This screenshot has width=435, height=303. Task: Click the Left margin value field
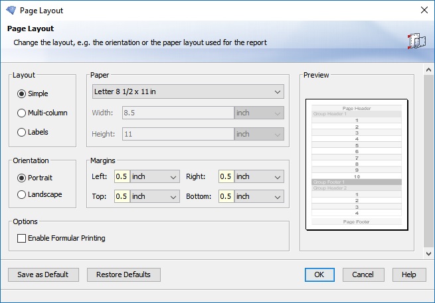click(x=122, y=177)
